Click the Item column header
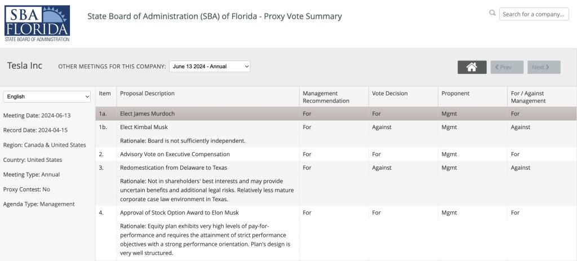 [x=104, y=94]
